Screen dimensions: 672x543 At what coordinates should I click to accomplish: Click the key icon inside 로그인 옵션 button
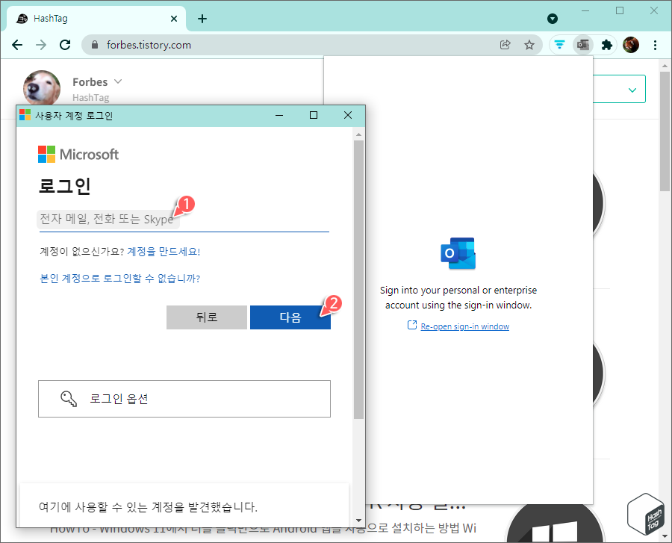click(x=69, y=399)
